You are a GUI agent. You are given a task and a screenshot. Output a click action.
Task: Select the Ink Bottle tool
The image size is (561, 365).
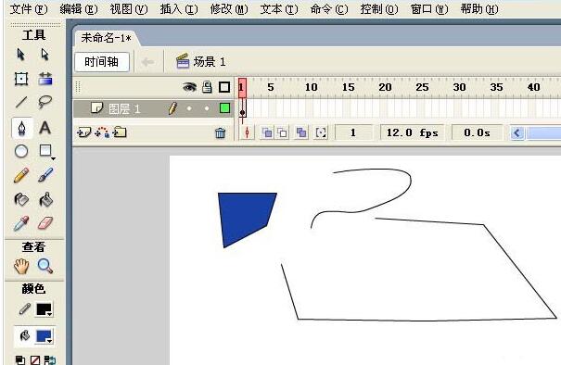pyautogui.click(x=21, y=199)
